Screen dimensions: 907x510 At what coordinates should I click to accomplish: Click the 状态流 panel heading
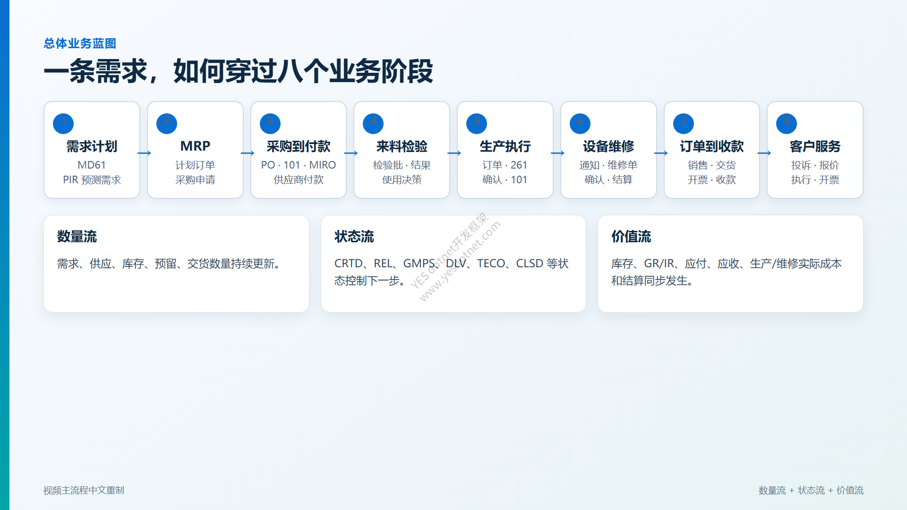(x=354, y=237)
